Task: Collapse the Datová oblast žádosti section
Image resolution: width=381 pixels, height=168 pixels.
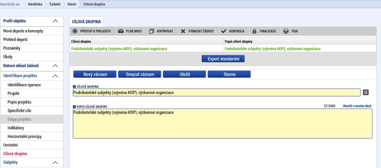Action: 55,66
